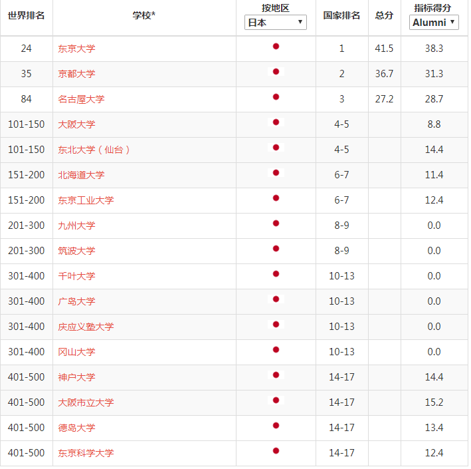471x469 pixels.
Task: Open 庆应义塾大学 link
Action: click(x=86, y=327)
